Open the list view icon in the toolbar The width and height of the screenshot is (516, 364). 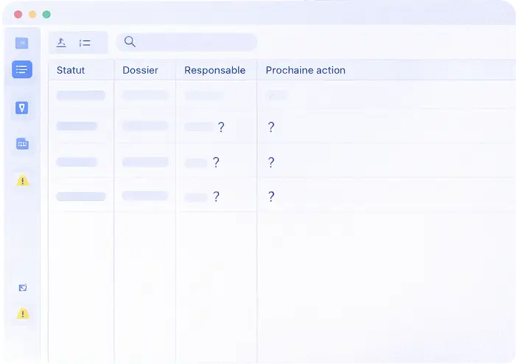[x=85, y=43]
